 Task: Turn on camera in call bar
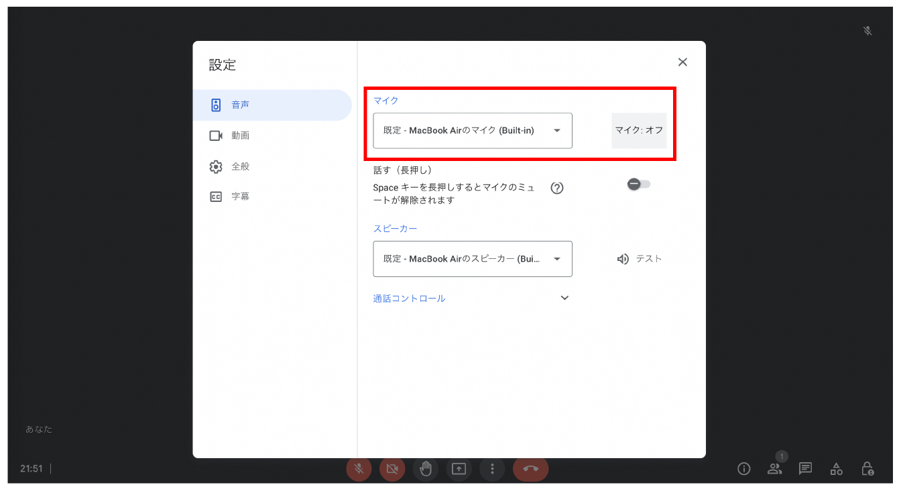click(392, 469)
